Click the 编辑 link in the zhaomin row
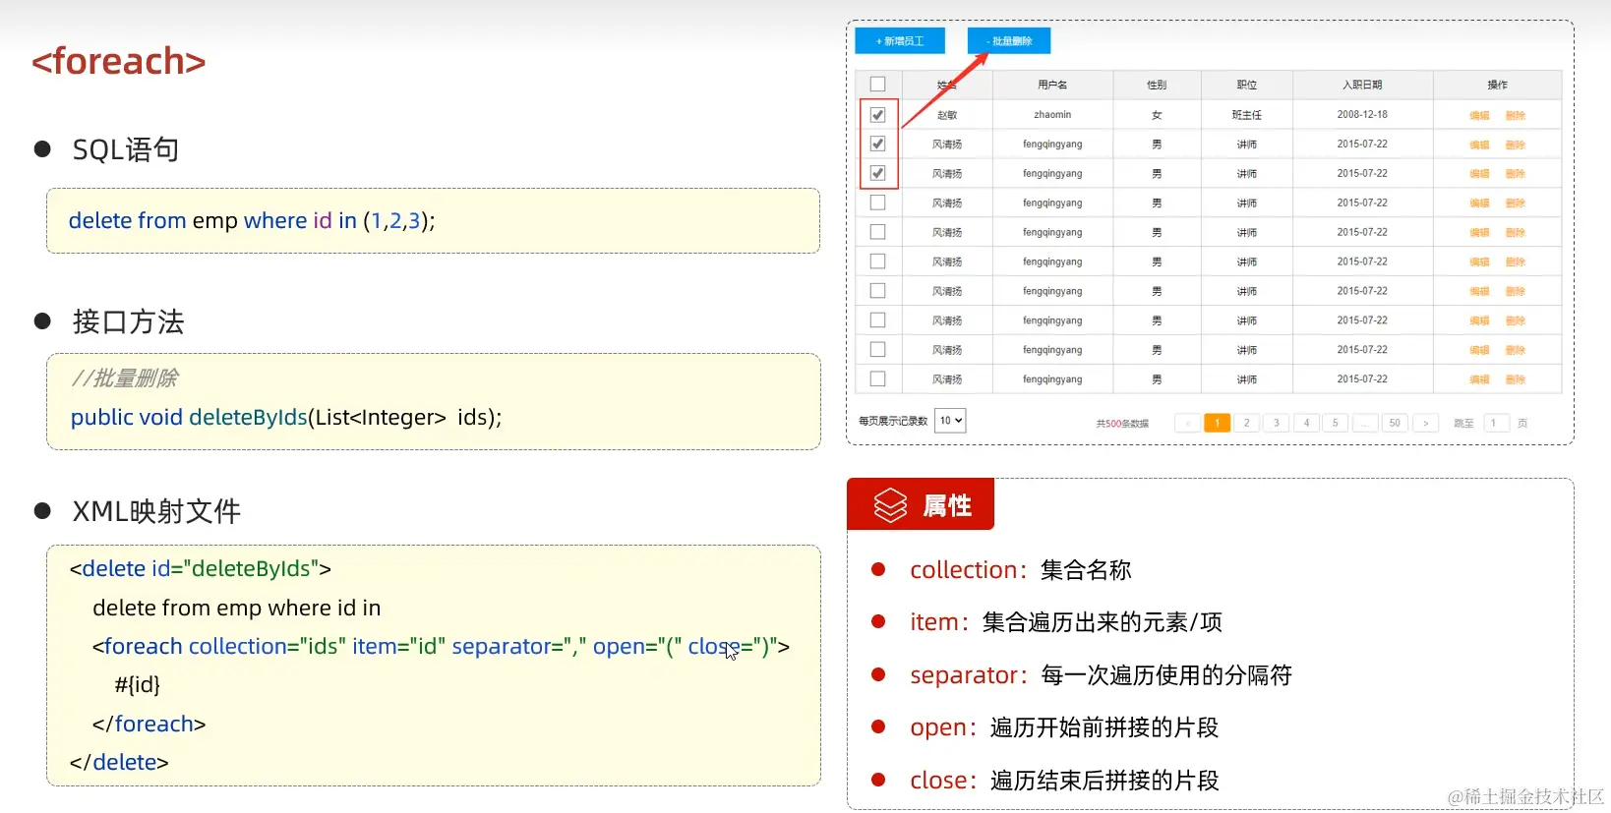1611x813 pixels. coord(1479,115)
